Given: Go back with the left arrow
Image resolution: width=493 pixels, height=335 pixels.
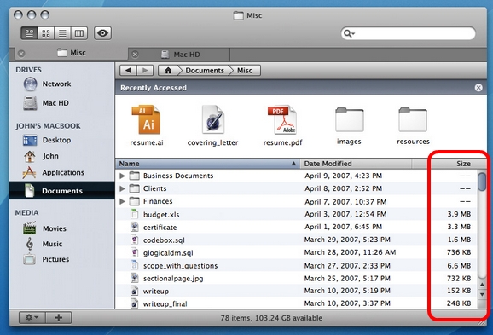Looking at the screenshot, I should tap(128, 71).
